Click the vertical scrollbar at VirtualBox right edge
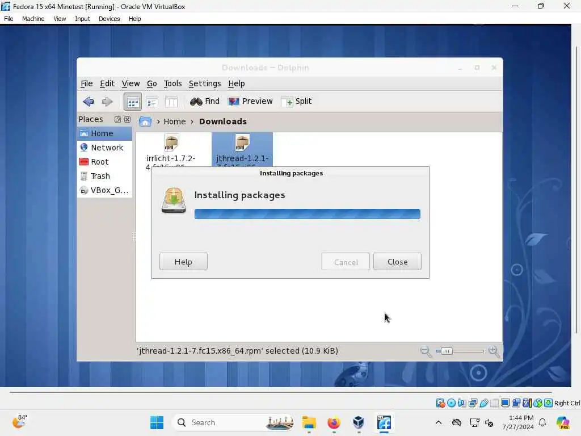581x436 pixels. (x=576, y=190)
